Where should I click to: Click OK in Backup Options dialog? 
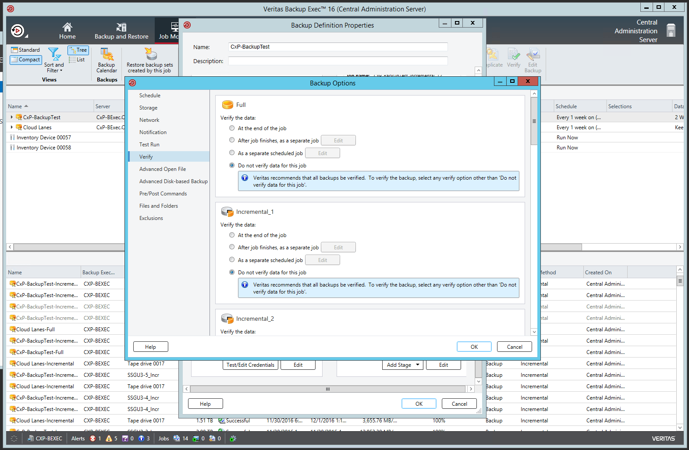point(474,347)
